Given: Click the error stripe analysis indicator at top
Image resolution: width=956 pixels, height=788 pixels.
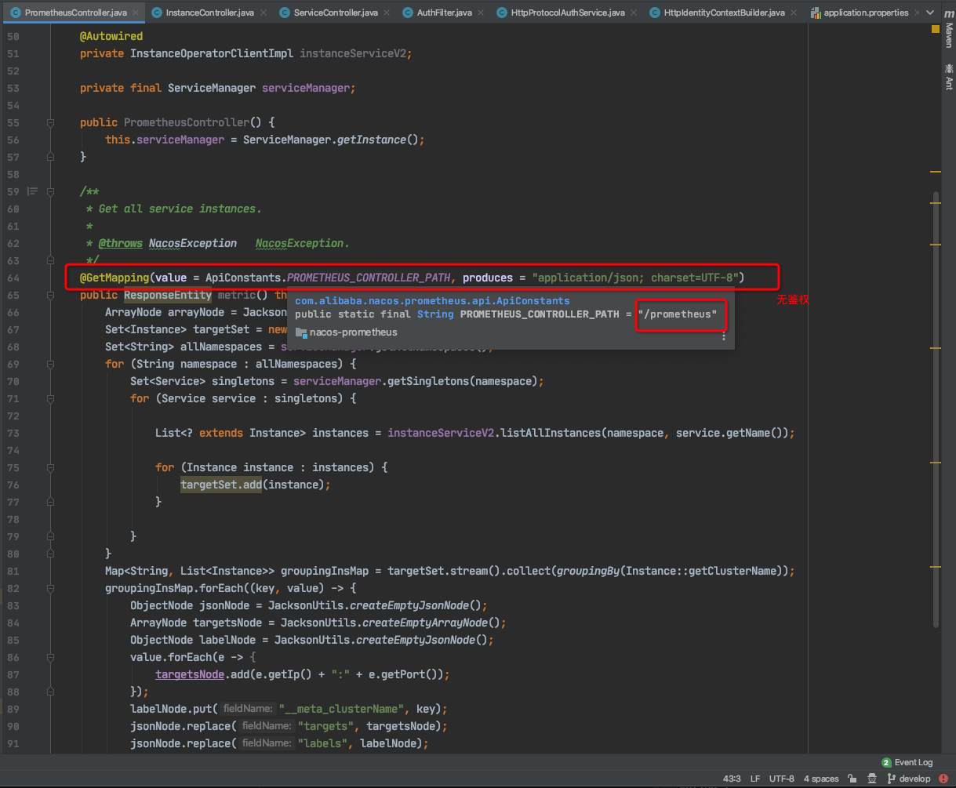Looking at the screenshot, I should coord(936,29).
